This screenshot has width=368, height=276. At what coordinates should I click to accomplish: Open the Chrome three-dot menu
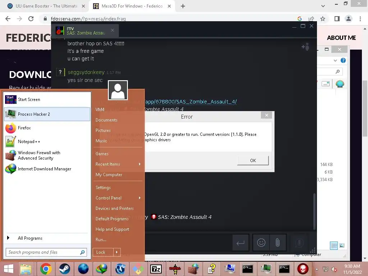point(360,19)
